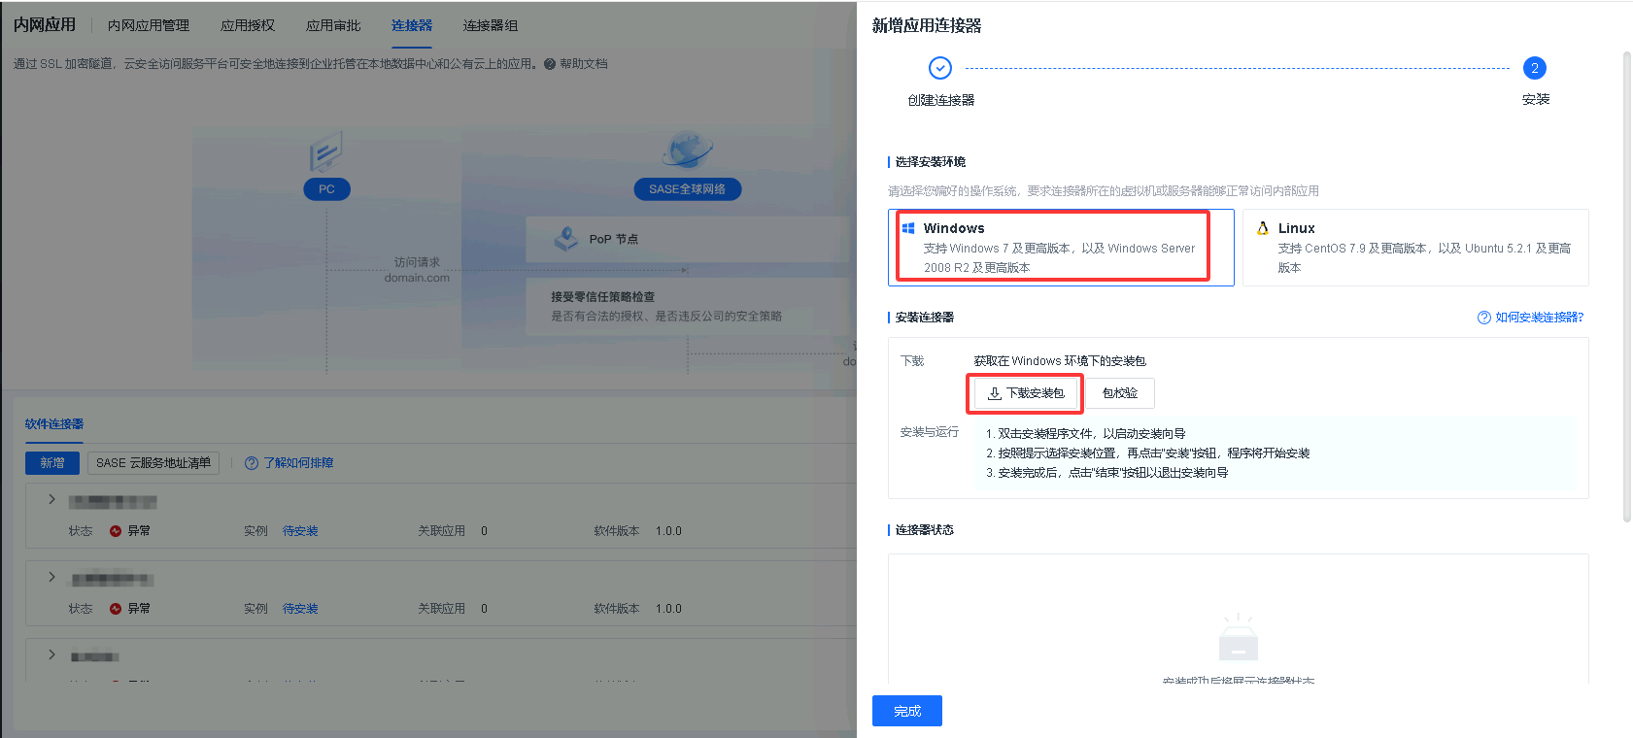Click the PC computer icon in the diagram

point(325,152)
